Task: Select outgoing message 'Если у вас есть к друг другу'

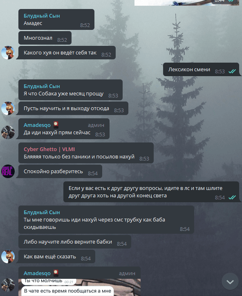Action: [151, 192]
